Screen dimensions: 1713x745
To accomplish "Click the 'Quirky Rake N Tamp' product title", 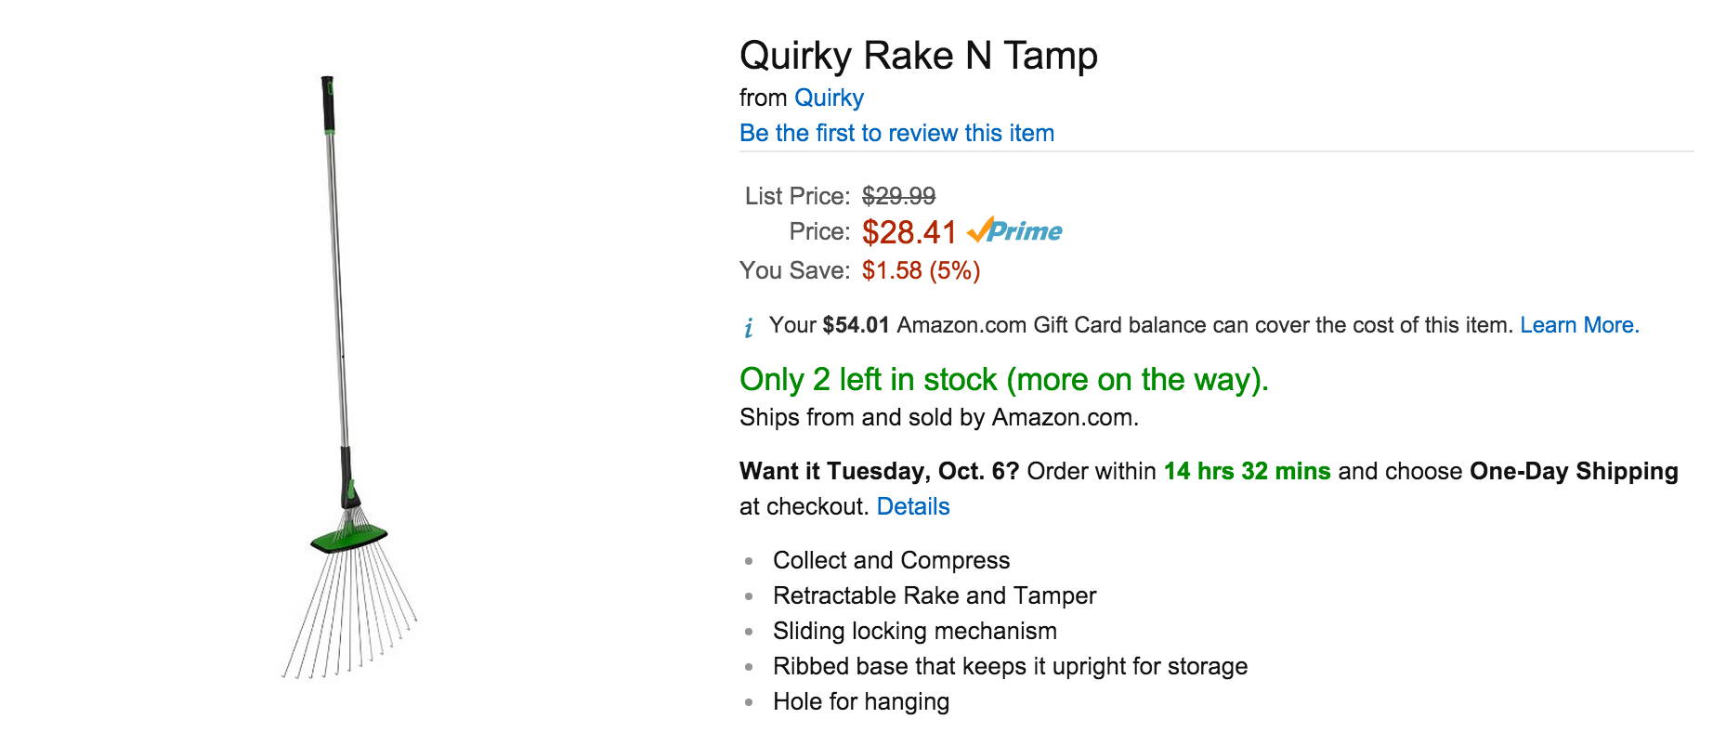I will [x=918, y=56].
